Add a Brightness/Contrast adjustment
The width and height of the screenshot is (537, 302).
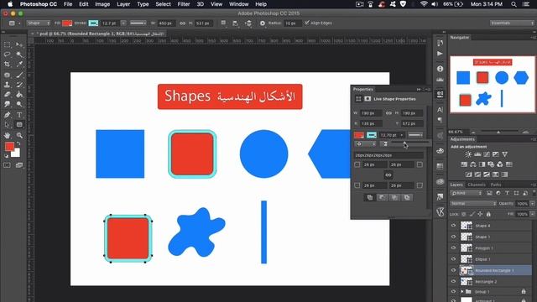[468, 154]
